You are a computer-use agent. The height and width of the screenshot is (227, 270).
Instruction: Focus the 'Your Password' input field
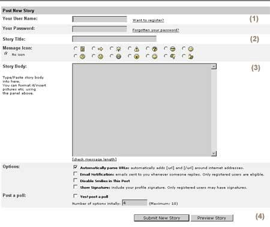[100, 29]
